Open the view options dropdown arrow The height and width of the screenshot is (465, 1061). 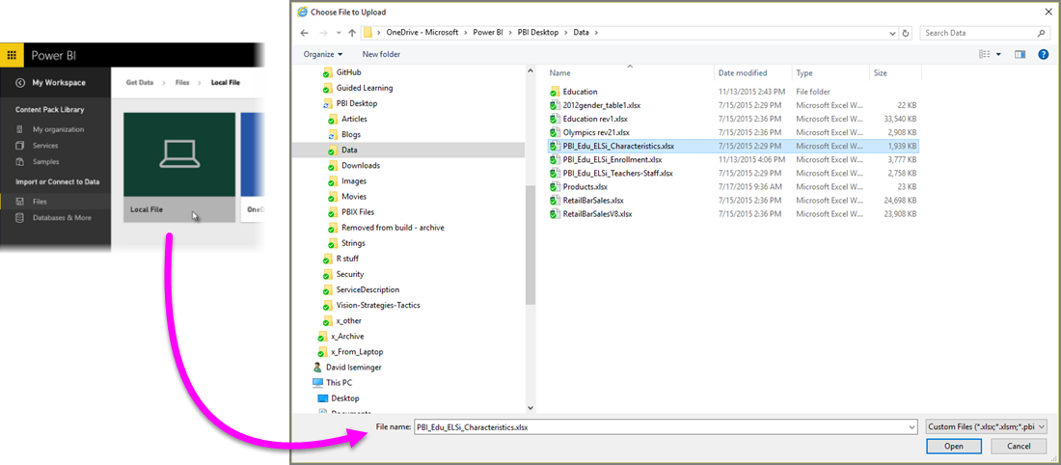998,54
